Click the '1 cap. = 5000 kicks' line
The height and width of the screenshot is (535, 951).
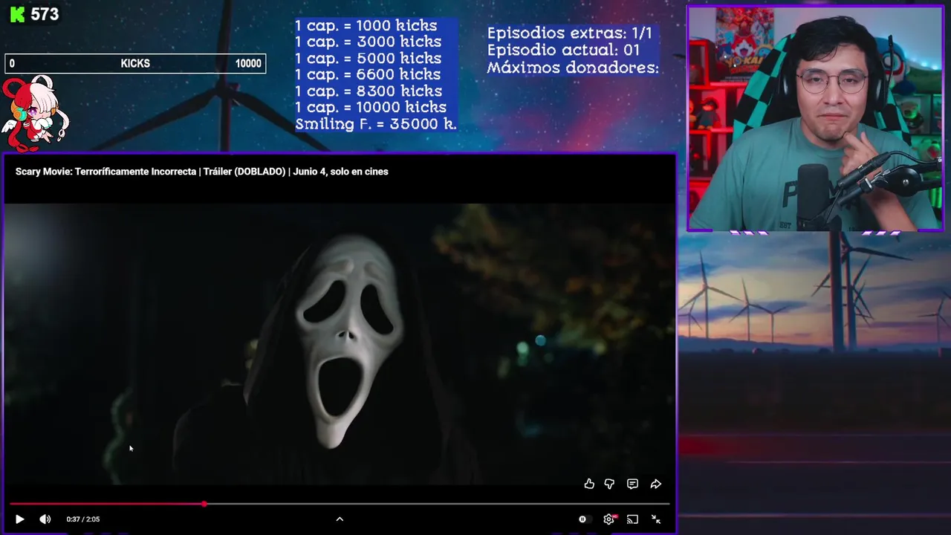[x=368, y=59]
